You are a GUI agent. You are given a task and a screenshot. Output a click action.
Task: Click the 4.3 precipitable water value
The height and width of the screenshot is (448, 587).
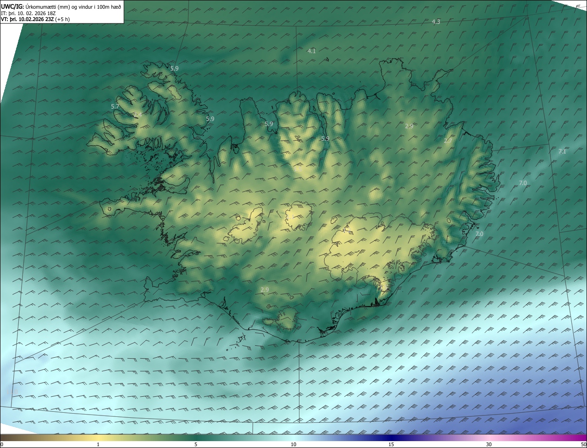point(436,22)
